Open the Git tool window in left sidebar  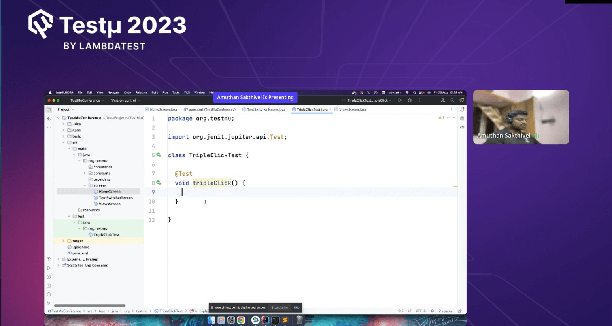click(49, 303)
